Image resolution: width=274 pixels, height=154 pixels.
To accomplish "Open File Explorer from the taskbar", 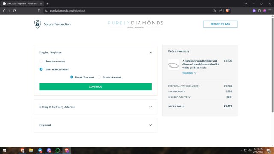I will click(x=31, y=151).
